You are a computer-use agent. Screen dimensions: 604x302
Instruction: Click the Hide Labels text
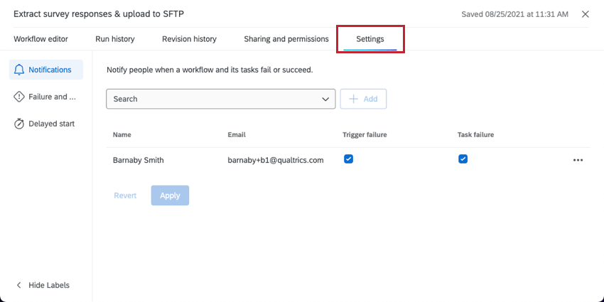pyautogui.click(x=49, y=285)
